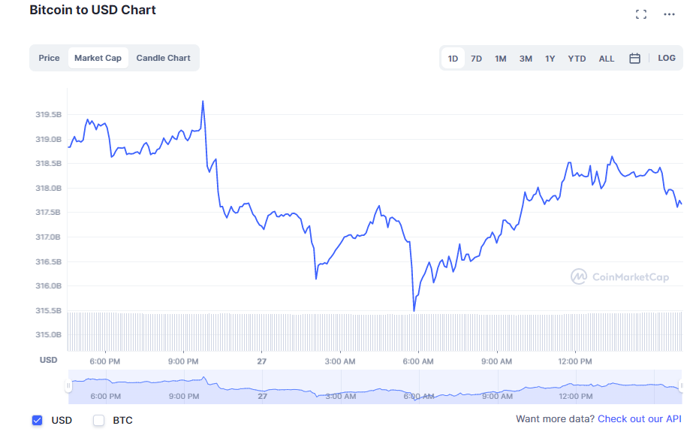Select the 1Y time range

550,59
